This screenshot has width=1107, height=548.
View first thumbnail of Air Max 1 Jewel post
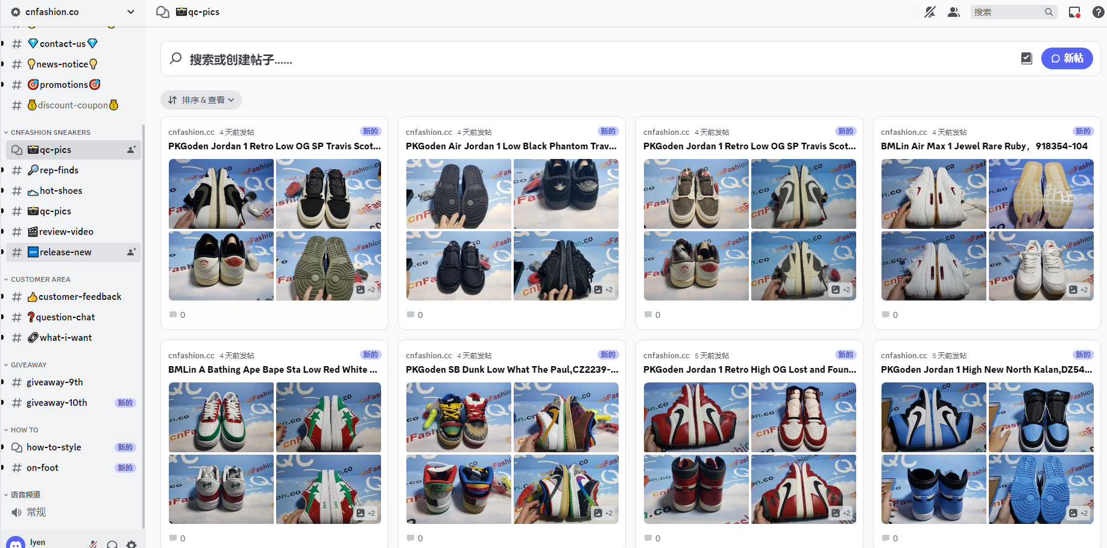(934, 194)
